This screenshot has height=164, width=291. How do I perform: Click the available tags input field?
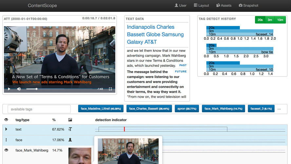click(39, 109)
